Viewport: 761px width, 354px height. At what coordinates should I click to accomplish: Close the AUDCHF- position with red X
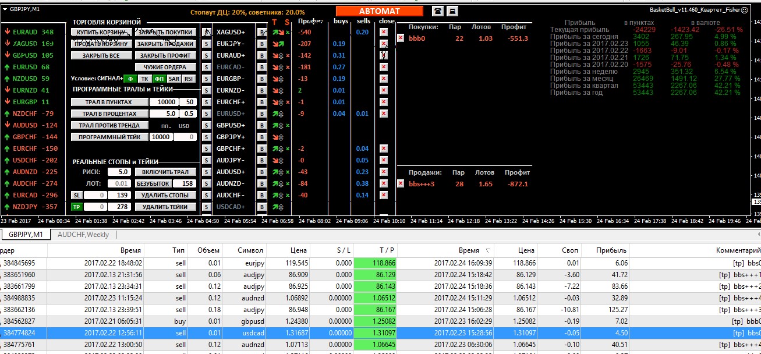pos(383,195)
